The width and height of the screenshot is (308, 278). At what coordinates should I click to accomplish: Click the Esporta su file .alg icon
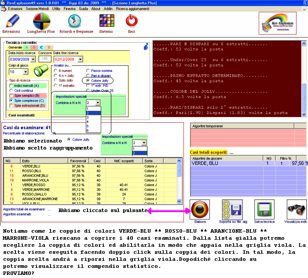pyautogui.click(x=232, y=209)
